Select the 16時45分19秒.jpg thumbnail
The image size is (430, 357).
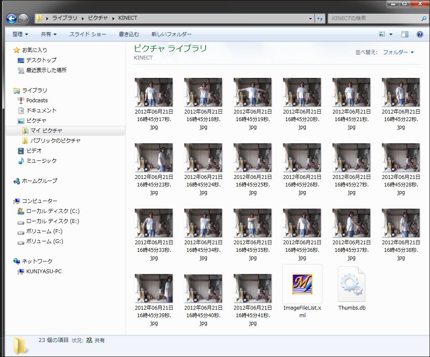point(252,92)
